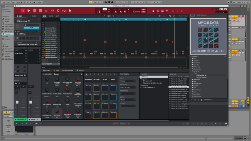
Task: Click the undo arrow
Action: pos(170,16)
